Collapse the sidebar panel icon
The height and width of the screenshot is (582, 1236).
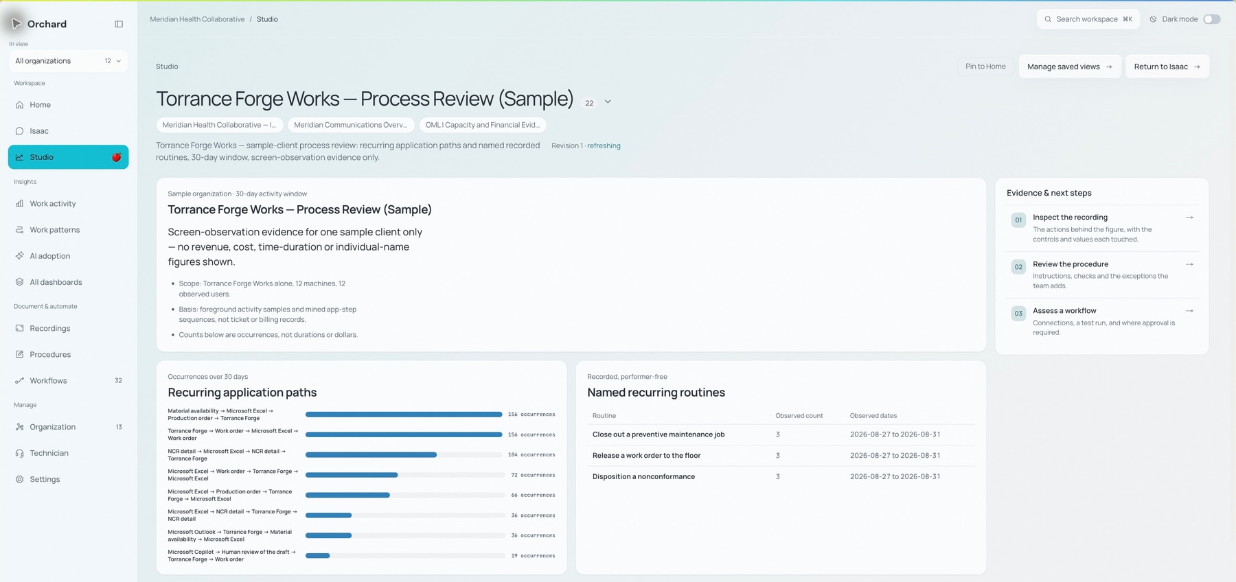119,24
